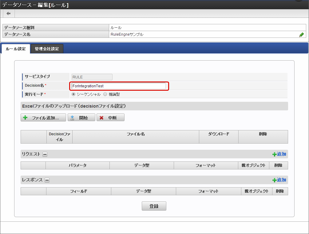Screen dimensions: 309x234
Task: Click the response table フォーマット header
Action: (x=208, y=191)
